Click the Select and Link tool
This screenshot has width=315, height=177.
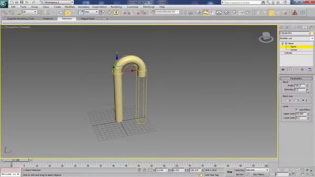click(x=5, y=13)
